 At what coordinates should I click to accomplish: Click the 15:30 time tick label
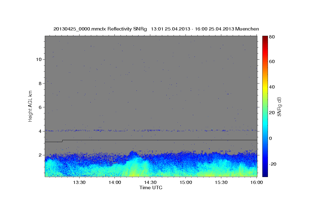[221, 182]
